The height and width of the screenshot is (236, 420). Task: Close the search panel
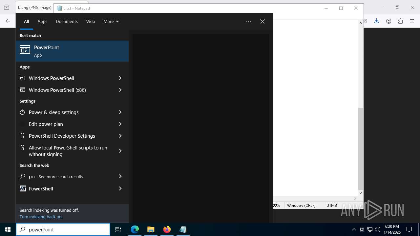click(x=262, y=21)
